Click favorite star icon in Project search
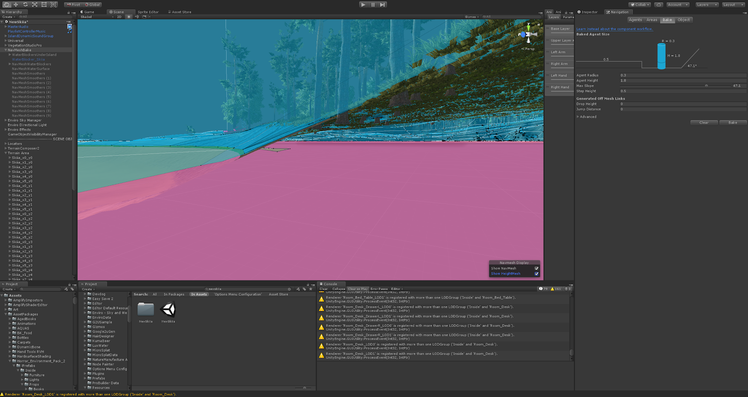The height and width of the screenshot is (397, 748). [311, 289]
